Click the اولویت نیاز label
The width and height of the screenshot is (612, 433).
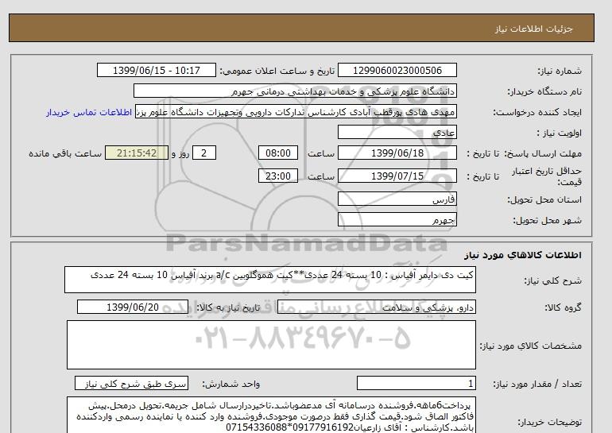point(559,133)
